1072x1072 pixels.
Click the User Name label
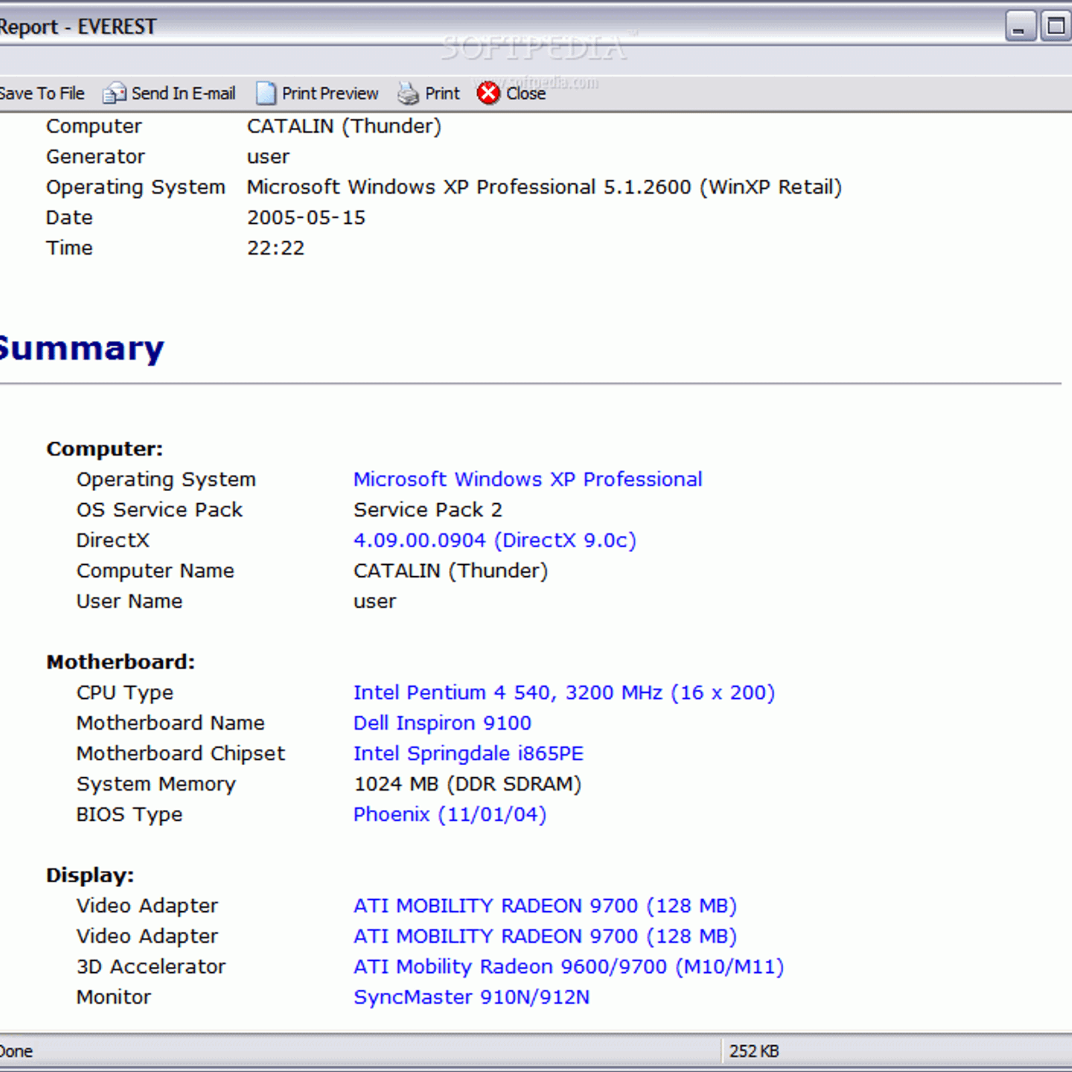point(129,601)
